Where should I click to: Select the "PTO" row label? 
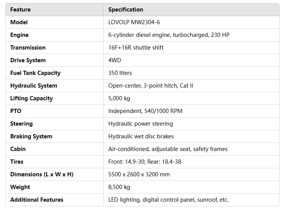click(x=16, y=111)
